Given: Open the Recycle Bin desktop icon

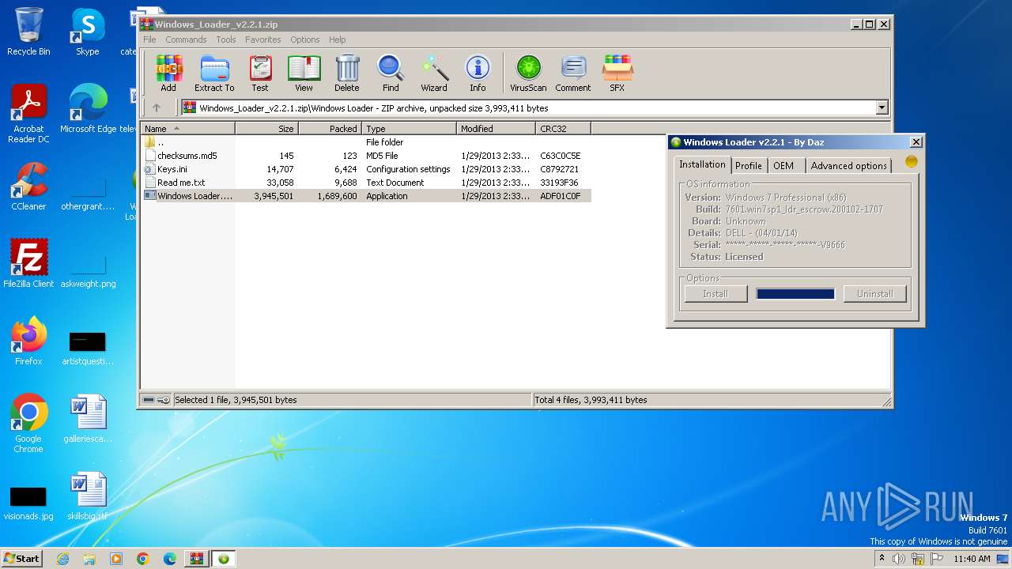Looking at the screenshot, I should coord(28,32).
